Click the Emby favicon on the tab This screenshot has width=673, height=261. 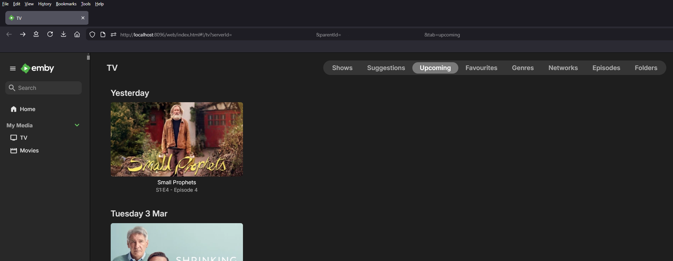pyautogui.click(x=12, y=18)
